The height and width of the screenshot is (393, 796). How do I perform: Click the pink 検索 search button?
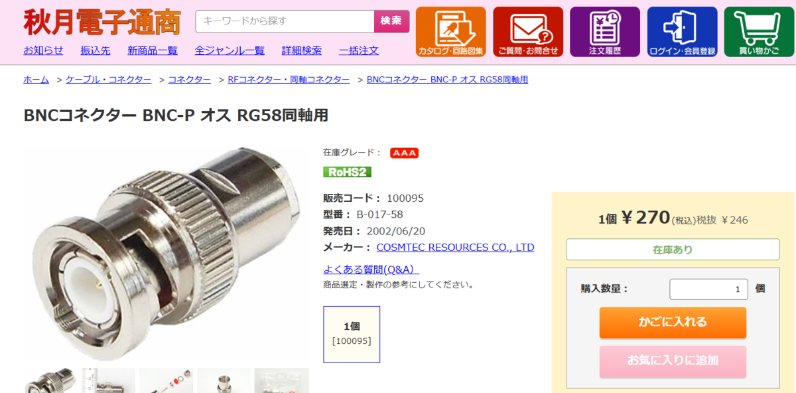pyautogui.click(x=391, y=21)
